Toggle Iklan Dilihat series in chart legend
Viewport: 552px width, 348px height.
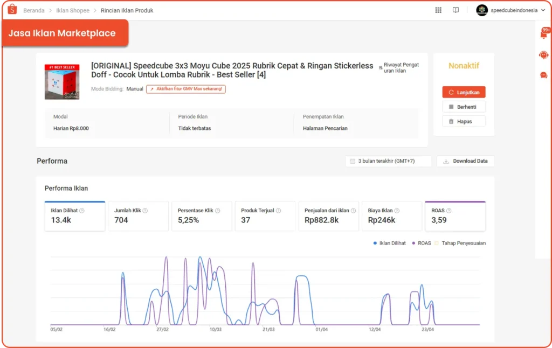tap(389, 243)
